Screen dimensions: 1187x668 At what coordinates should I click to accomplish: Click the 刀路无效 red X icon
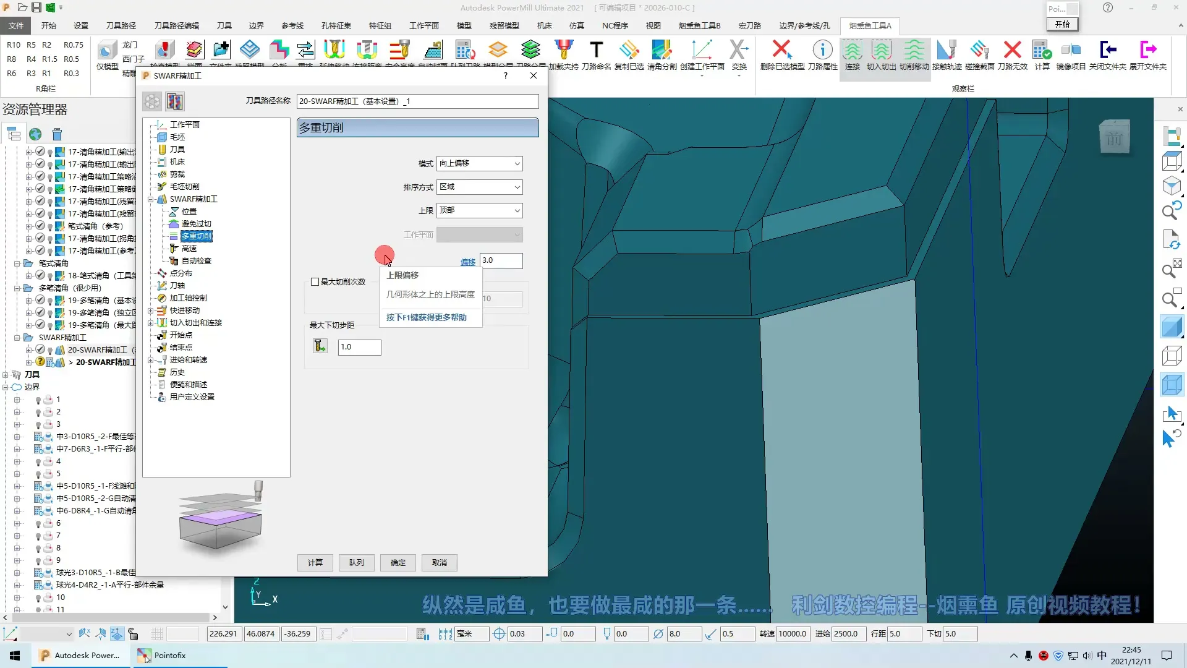click(x=1012, y=49)
